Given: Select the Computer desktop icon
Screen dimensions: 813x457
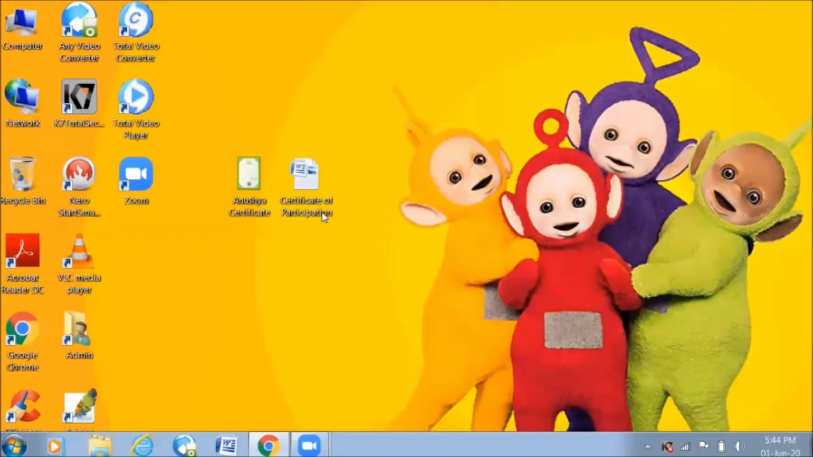Looking at the screenshot, I should 22,27.
